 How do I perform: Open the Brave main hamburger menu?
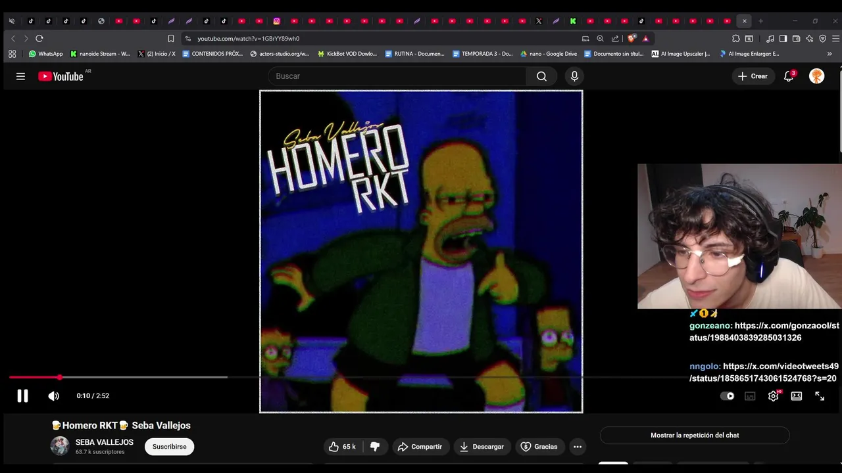pos(836,39)
